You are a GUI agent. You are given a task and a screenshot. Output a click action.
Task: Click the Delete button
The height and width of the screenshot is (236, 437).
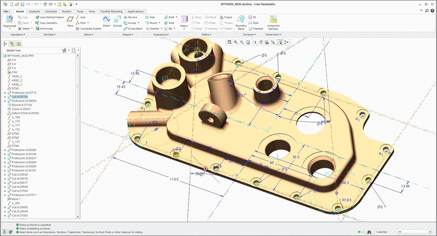tap(24, 28)
